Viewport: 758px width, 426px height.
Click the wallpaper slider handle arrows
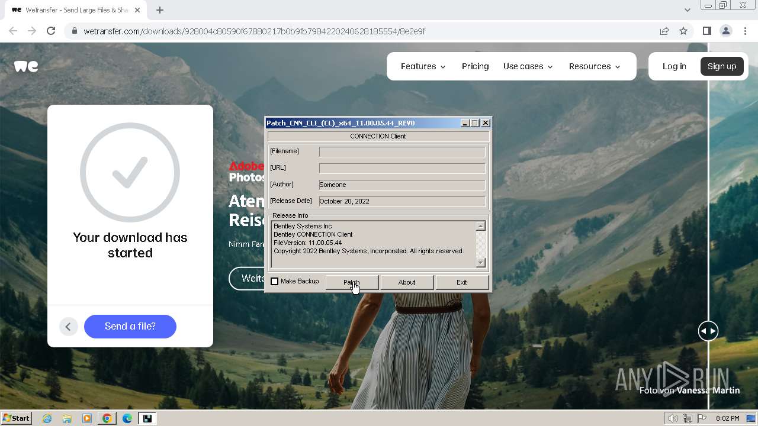point(708,331)
